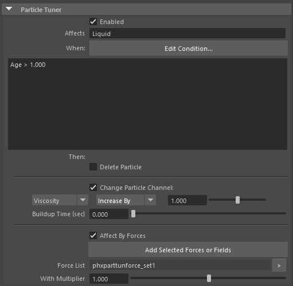Disable the Affect By Forces checkbox

pos(93,236)
